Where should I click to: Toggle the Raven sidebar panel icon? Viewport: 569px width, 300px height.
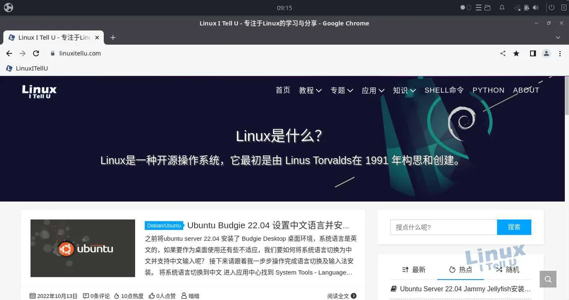pyautogui.click(x=564, y=8)
